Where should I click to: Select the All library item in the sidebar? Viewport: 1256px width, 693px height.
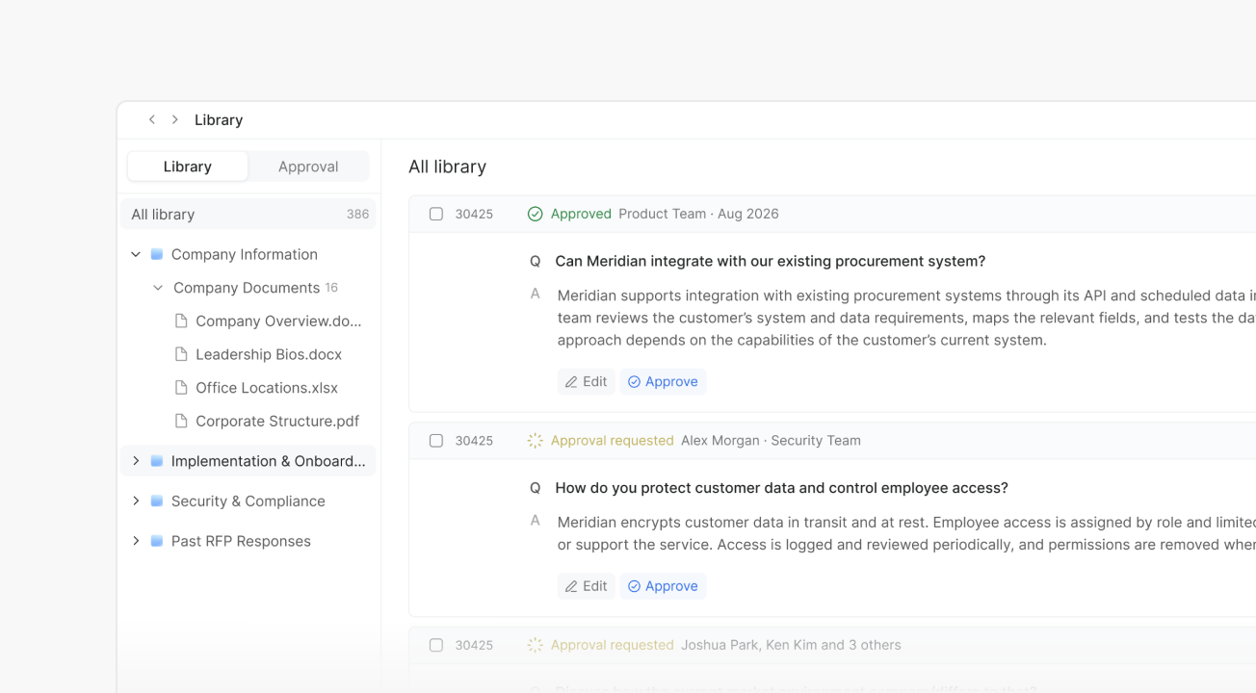[249, 214]
